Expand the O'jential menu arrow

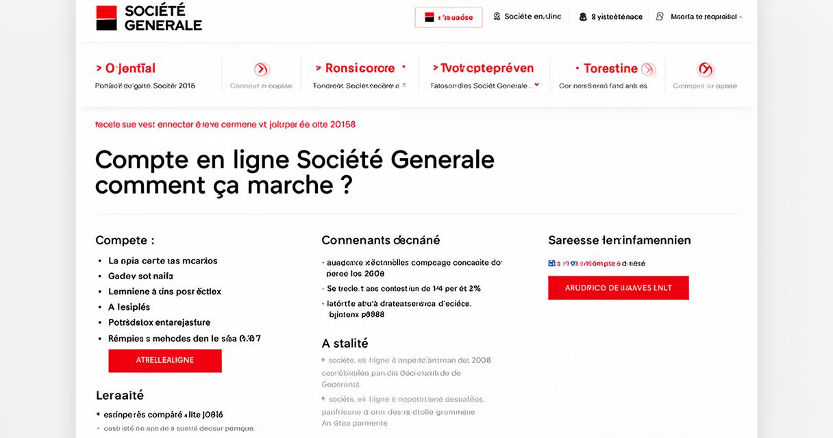[99, 68]
